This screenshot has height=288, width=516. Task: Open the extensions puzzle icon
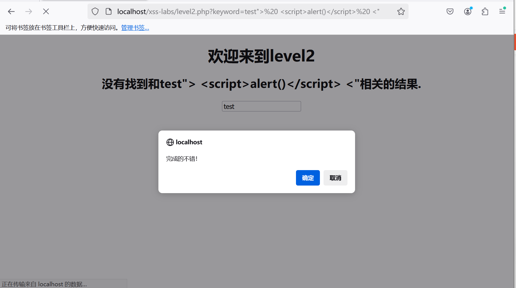(x=485, y=12)
